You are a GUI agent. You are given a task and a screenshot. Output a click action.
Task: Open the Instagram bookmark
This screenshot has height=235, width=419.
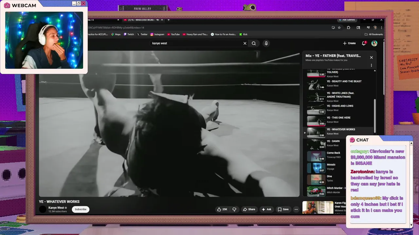pyautogui.click(x=157, y=34)
